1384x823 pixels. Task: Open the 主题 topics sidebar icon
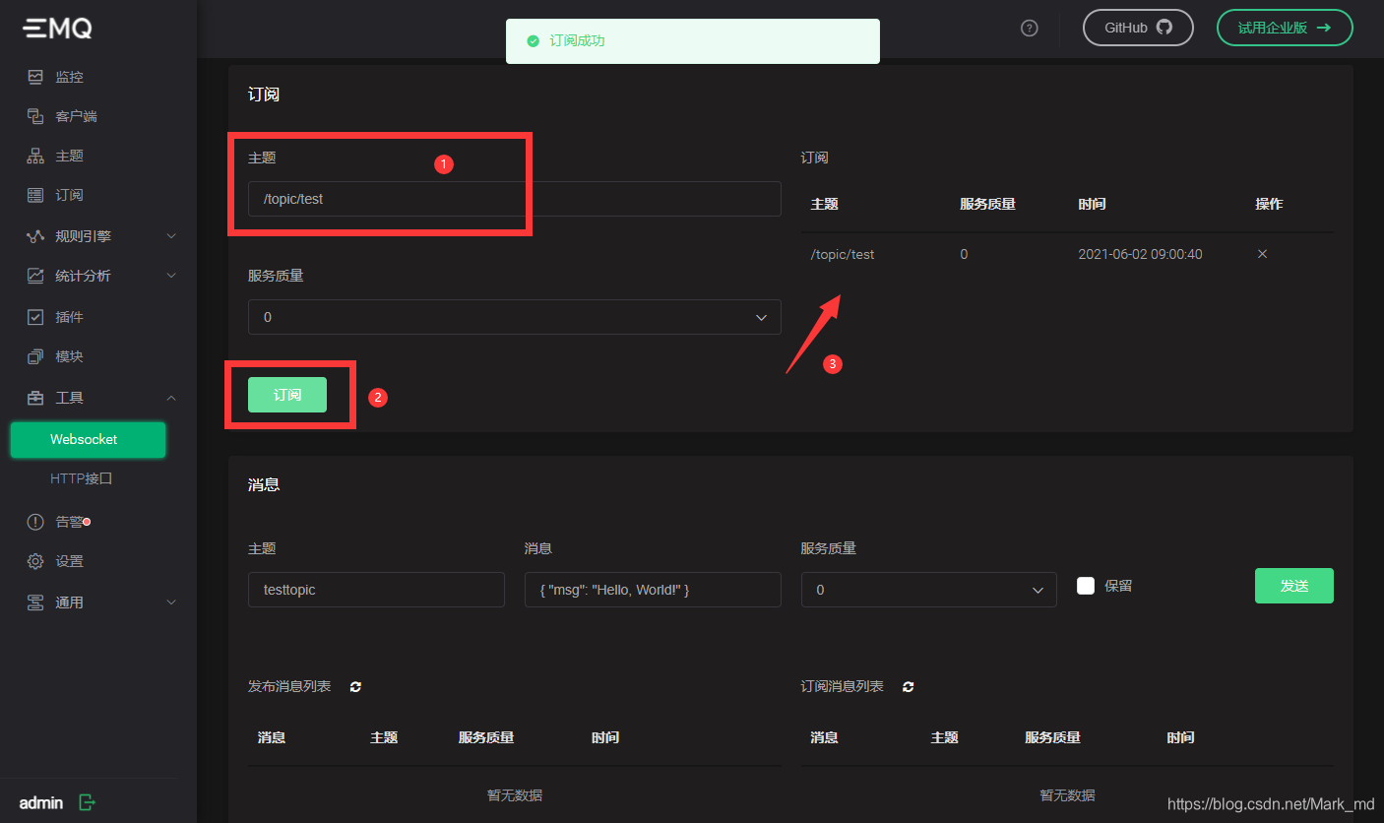click(35, 156)
